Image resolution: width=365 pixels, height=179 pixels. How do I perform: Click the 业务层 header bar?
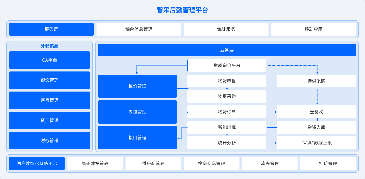click(227, 50)
